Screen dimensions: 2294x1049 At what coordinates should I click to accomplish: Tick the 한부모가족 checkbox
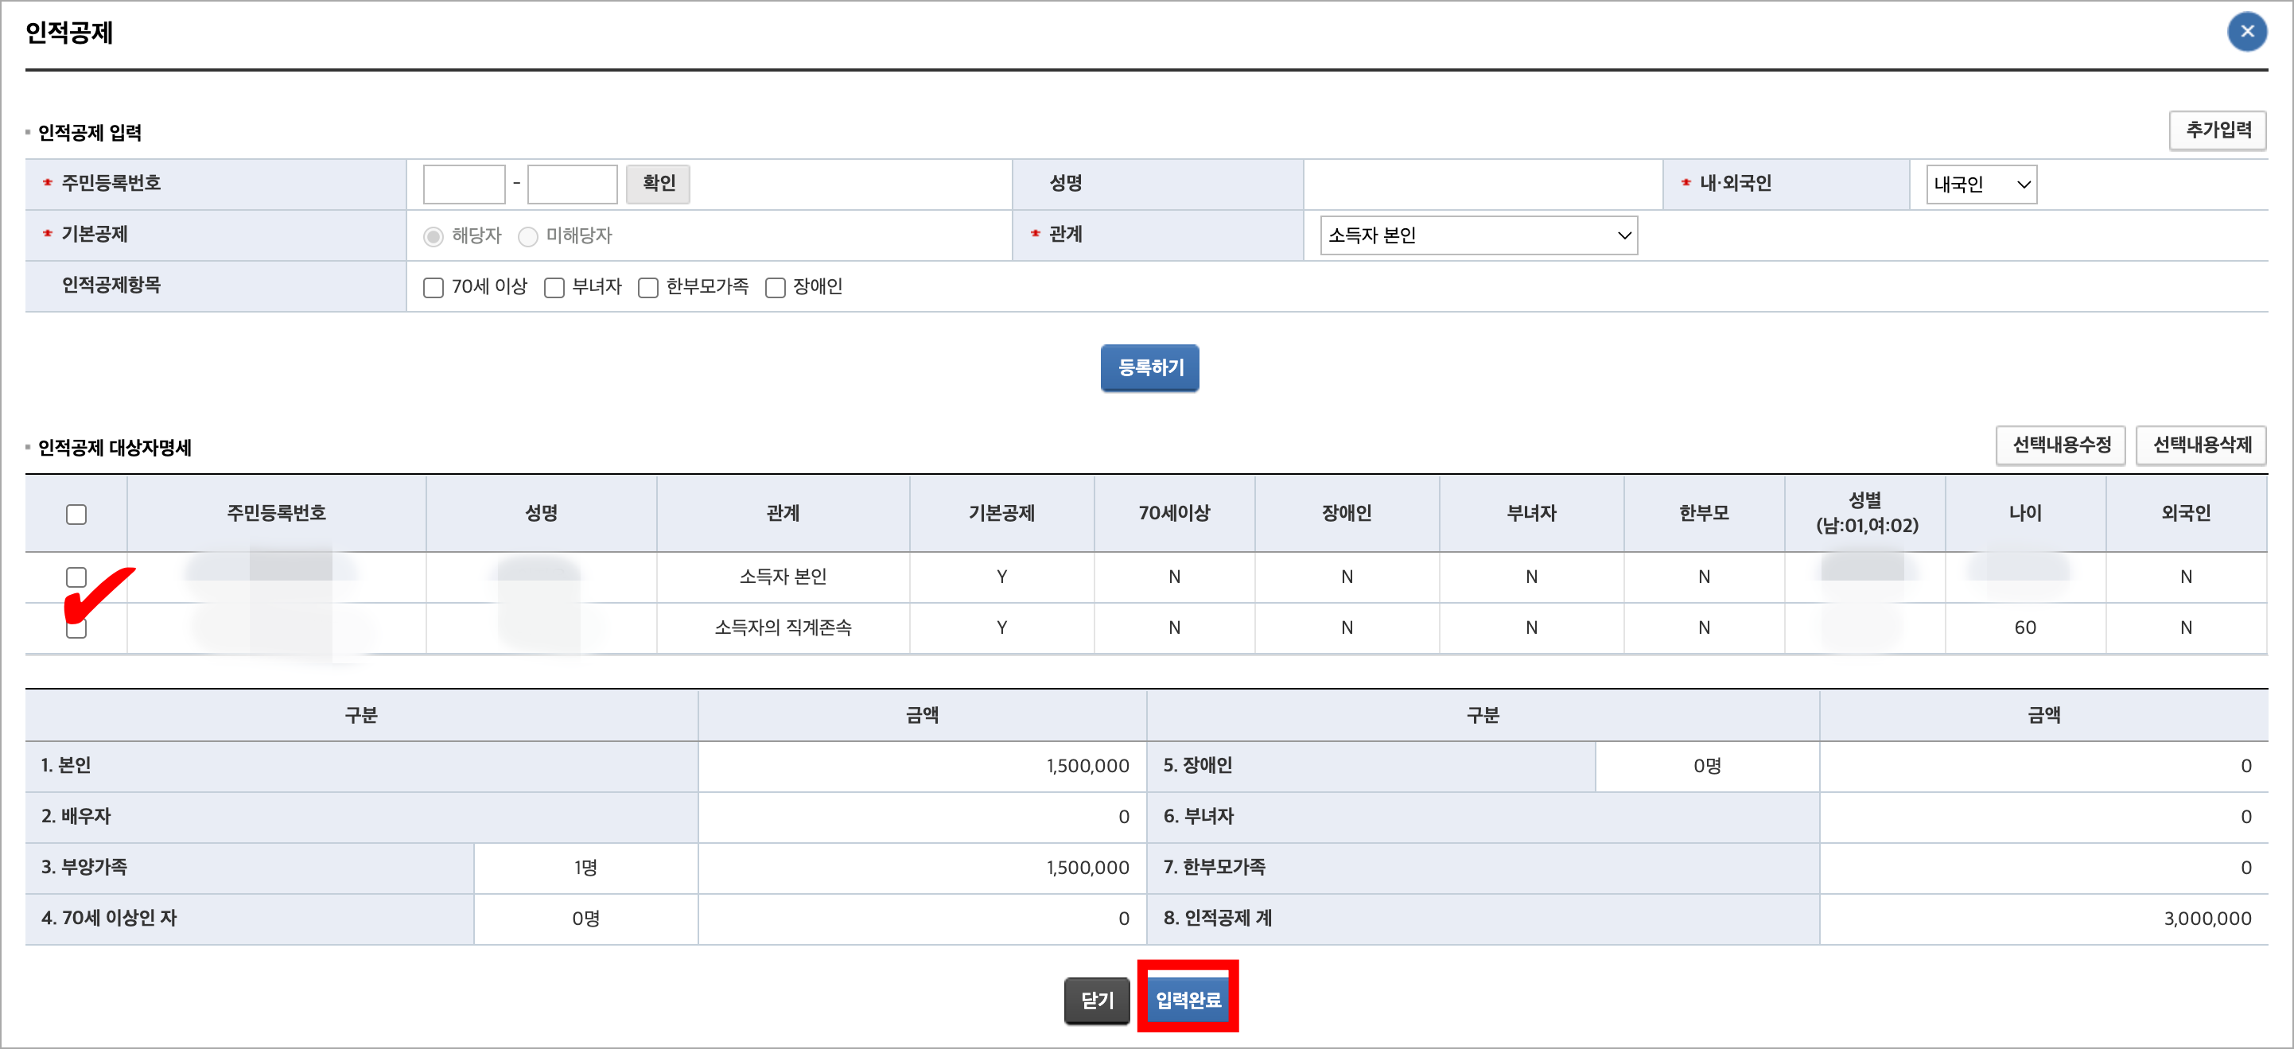[648, 288]
